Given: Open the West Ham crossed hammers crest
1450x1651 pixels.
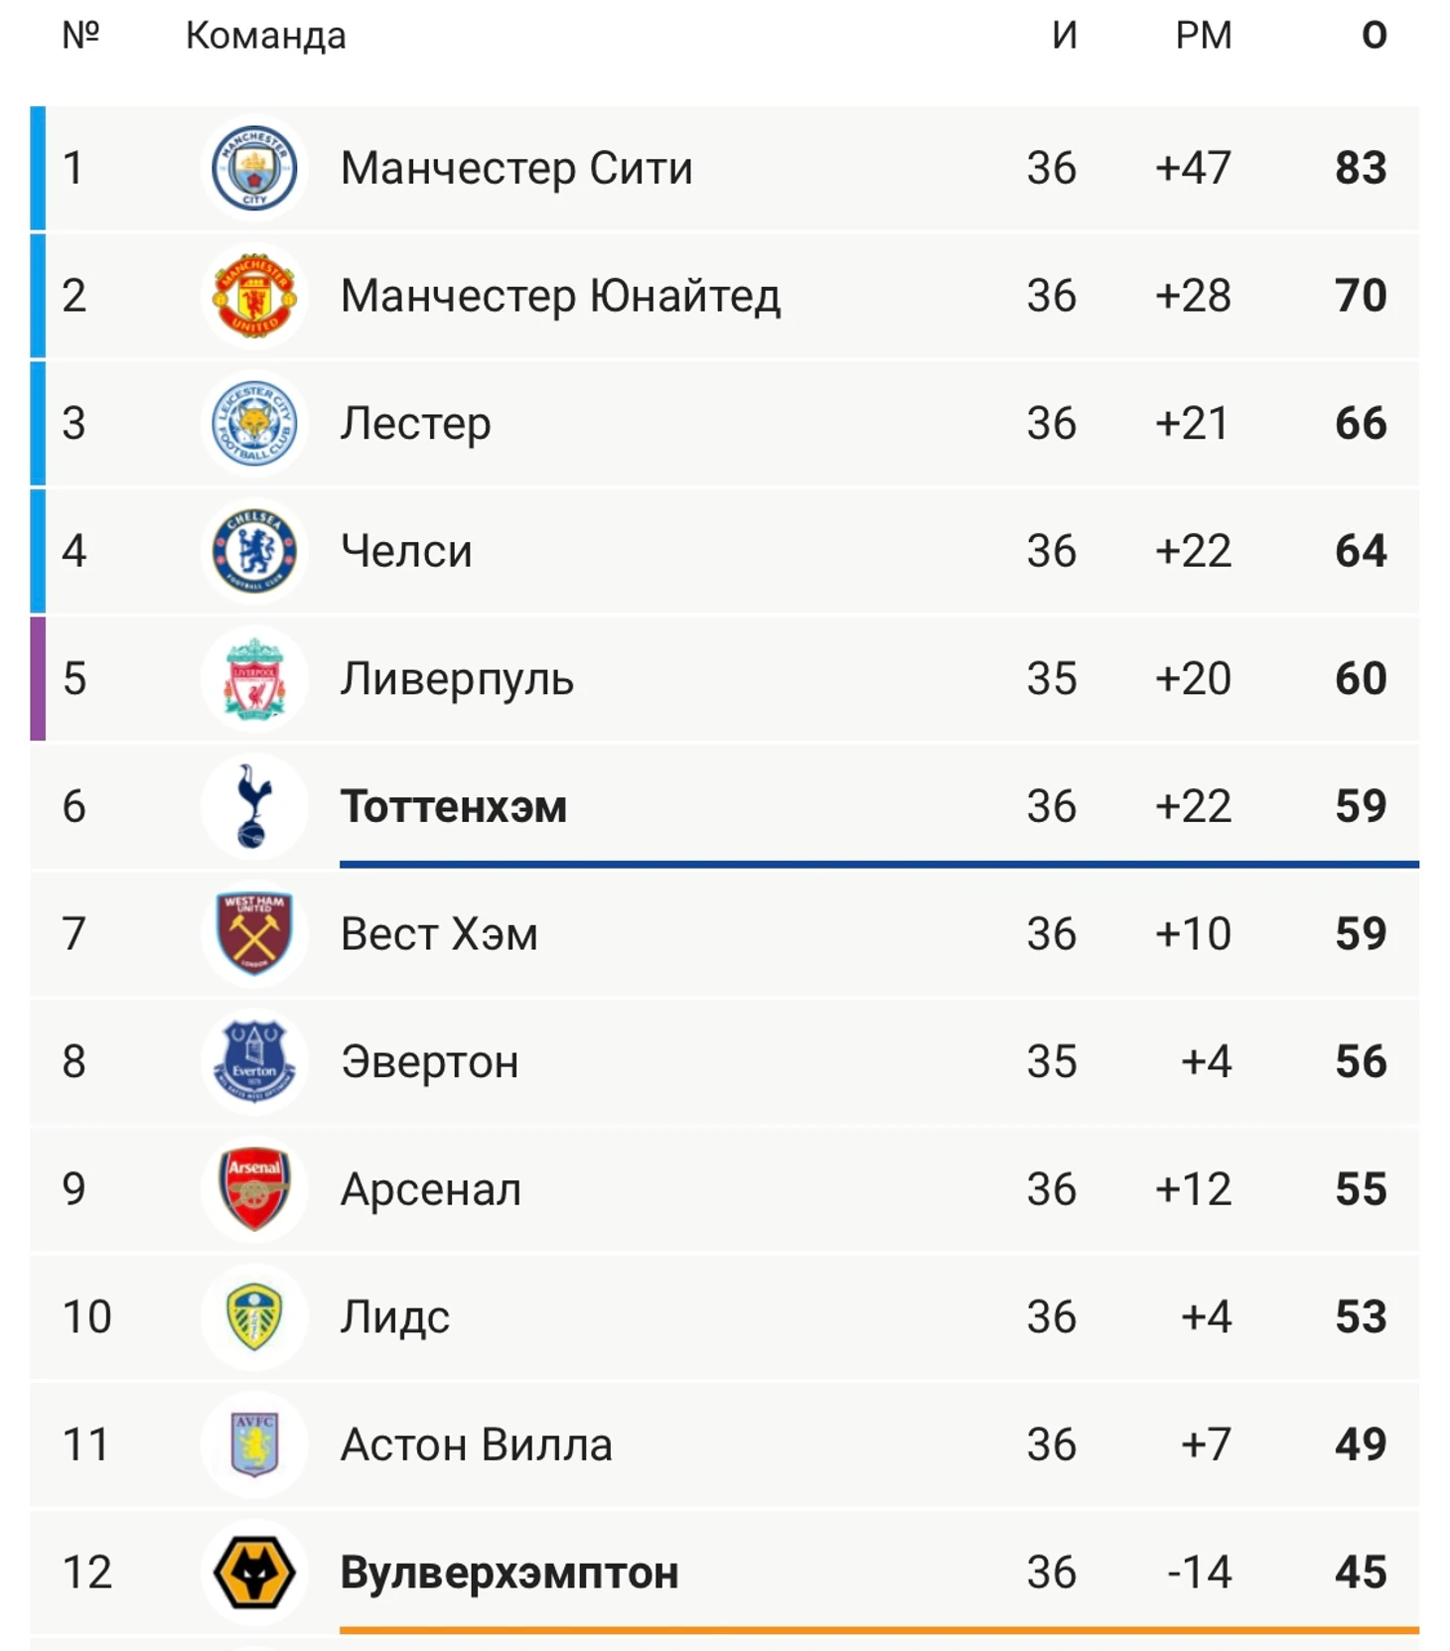Looking at the screenshot, I should (x=254, y=934).
